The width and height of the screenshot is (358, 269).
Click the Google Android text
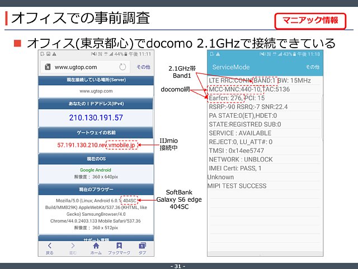click(x=96, y=170)
